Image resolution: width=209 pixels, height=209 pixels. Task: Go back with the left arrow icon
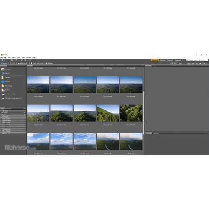click(x=2, y=60)
